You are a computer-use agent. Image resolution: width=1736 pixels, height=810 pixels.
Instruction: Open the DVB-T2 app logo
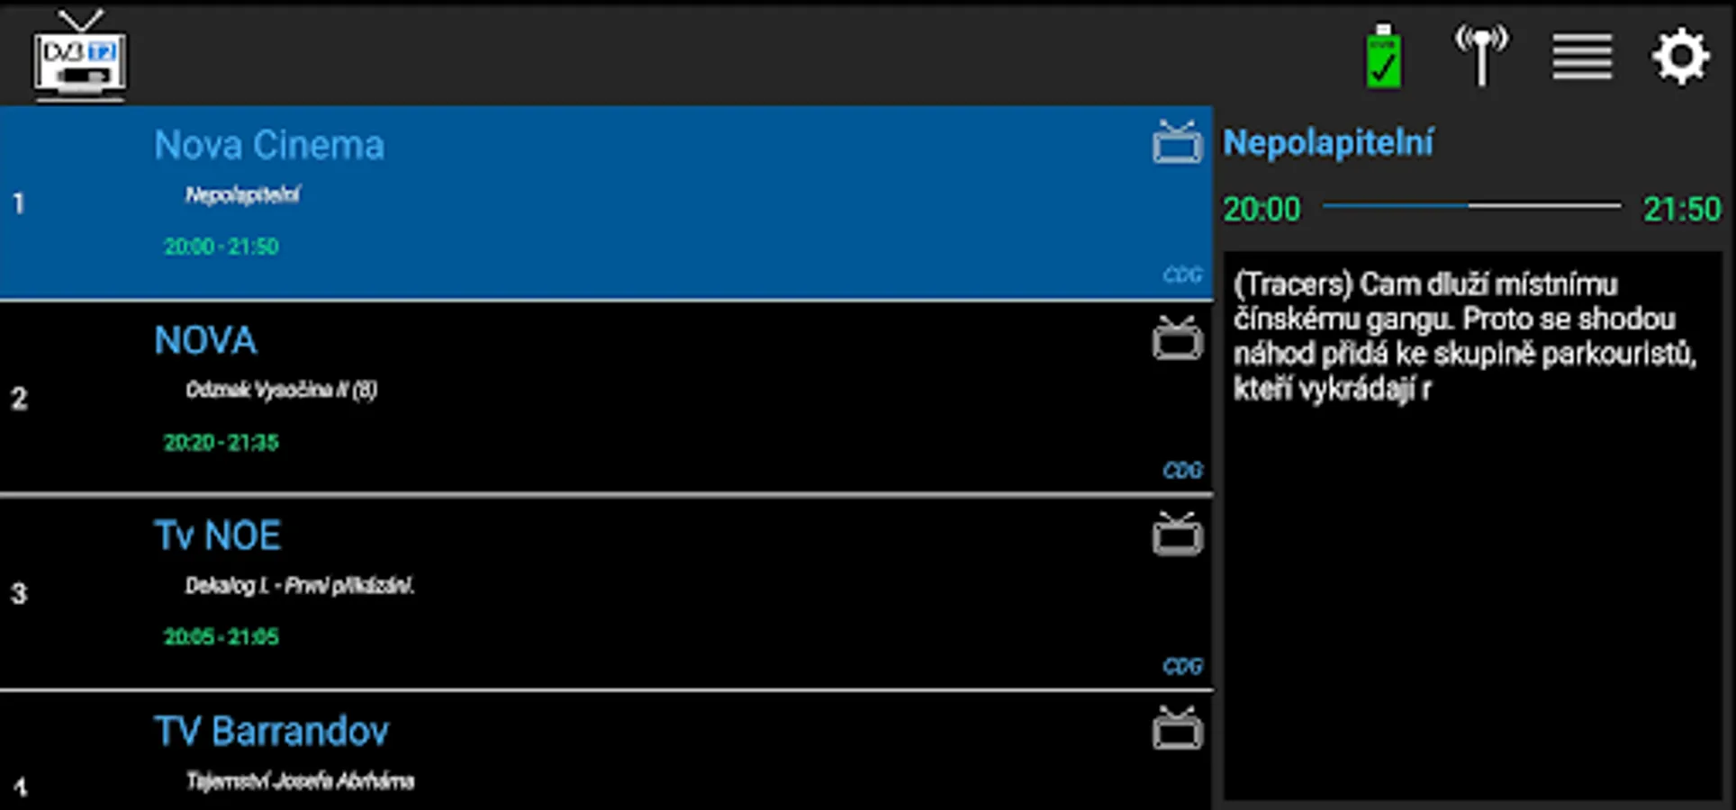coord(80,56)
